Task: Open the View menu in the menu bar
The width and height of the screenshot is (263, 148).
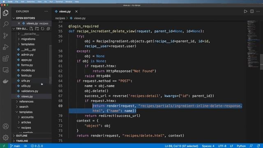Action: click(x=39, y=2)
